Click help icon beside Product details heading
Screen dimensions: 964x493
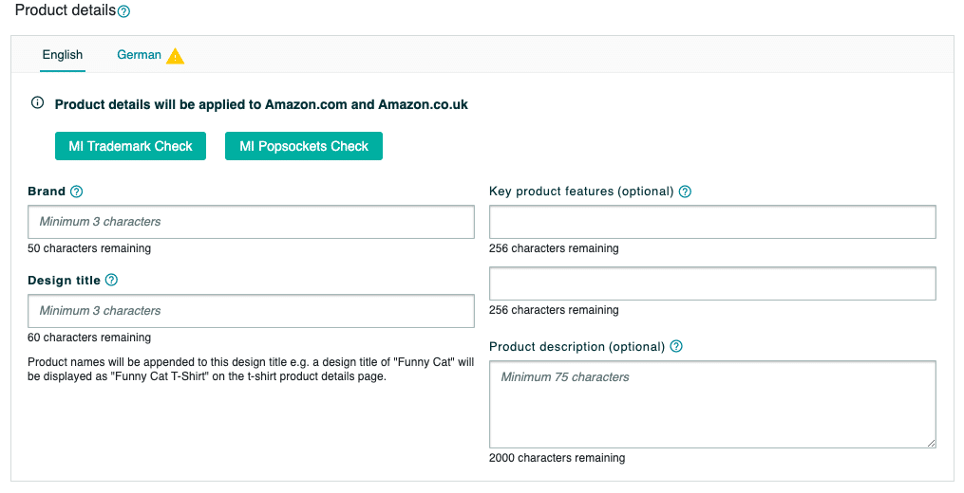(123, 11)
